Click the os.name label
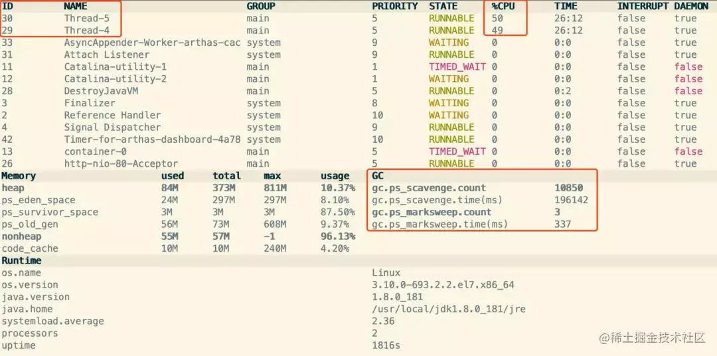717x356 pixels. [21, 273]
